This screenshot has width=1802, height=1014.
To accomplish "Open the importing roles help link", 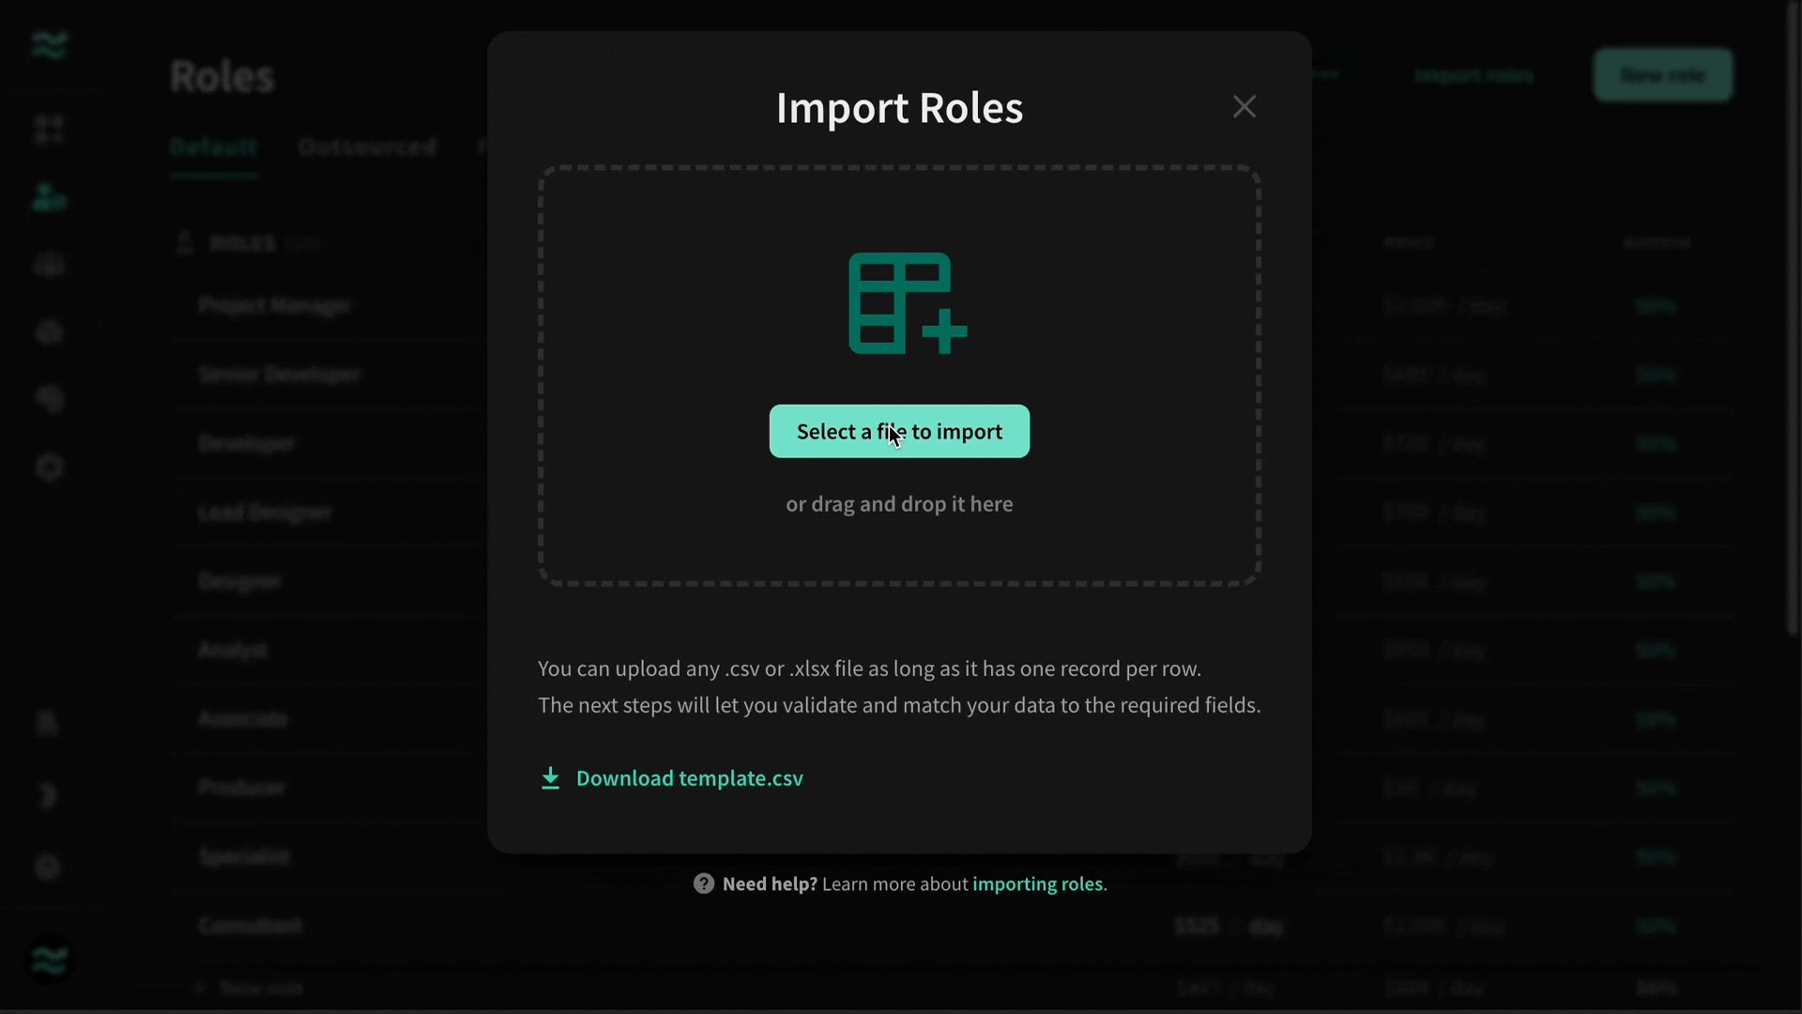I will 1037,883.
